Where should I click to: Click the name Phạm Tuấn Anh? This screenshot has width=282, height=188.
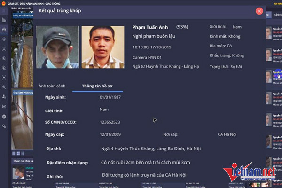150,27
